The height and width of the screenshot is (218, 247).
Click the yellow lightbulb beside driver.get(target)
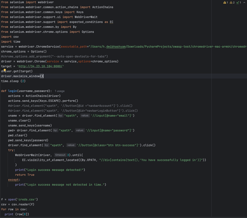click(4, 71)
